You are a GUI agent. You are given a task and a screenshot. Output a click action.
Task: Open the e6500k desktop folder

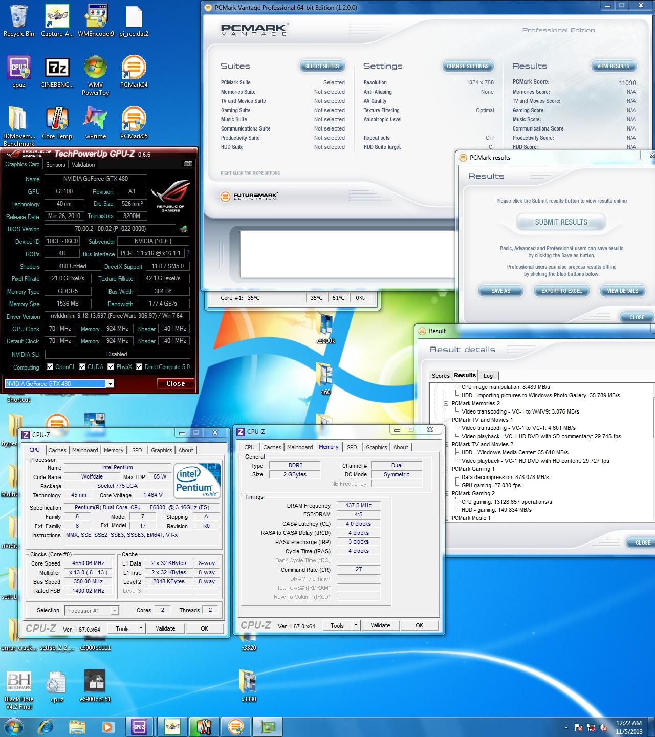(x=325, y=328)
